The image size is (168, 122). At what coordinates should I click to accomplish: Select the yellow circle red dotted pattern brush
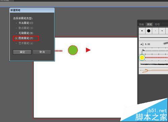coord(154,58)
